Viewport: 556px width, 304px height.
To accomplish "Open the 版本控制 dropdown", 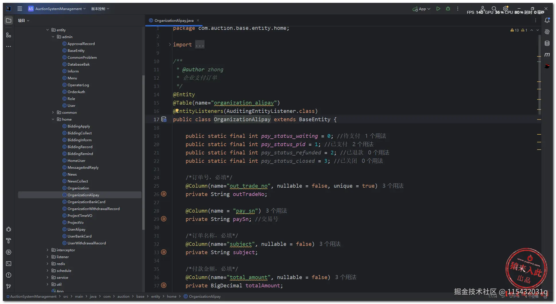I will tap(100, 9).
